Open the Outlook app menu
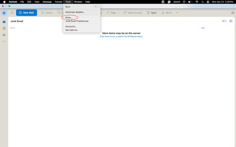This screenshot has height=147, width=236. pyautogui.click(x=13, y=2)
